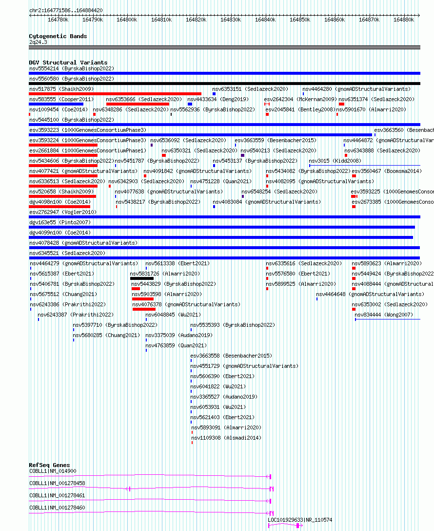This screenshot has width=434, height=531.
Task: Select esv2642304 (McKernan2009) variant
Action: pyautogui.click(x=300, y=99)
